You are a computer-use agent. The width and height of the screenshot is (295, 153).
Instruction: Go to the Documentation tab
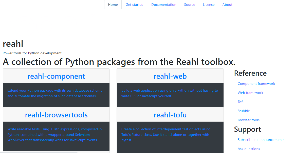click(164, 5)
